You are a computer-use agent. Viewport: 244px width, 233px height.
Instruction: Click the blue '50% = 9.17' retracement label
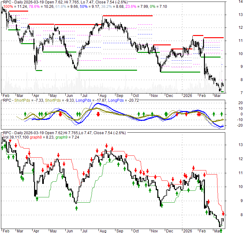[x=90, y=7]
